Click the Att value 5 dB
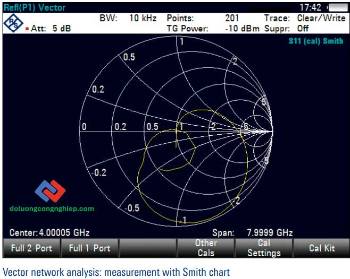This screenshot has height=279, width=350. pos(62,28)
